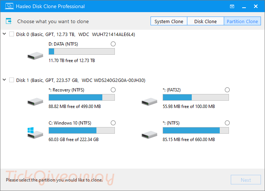This screenshot has width=265, height=191.
Task: Click the FAT32 partition usage bar
Action: pos(196,97)
